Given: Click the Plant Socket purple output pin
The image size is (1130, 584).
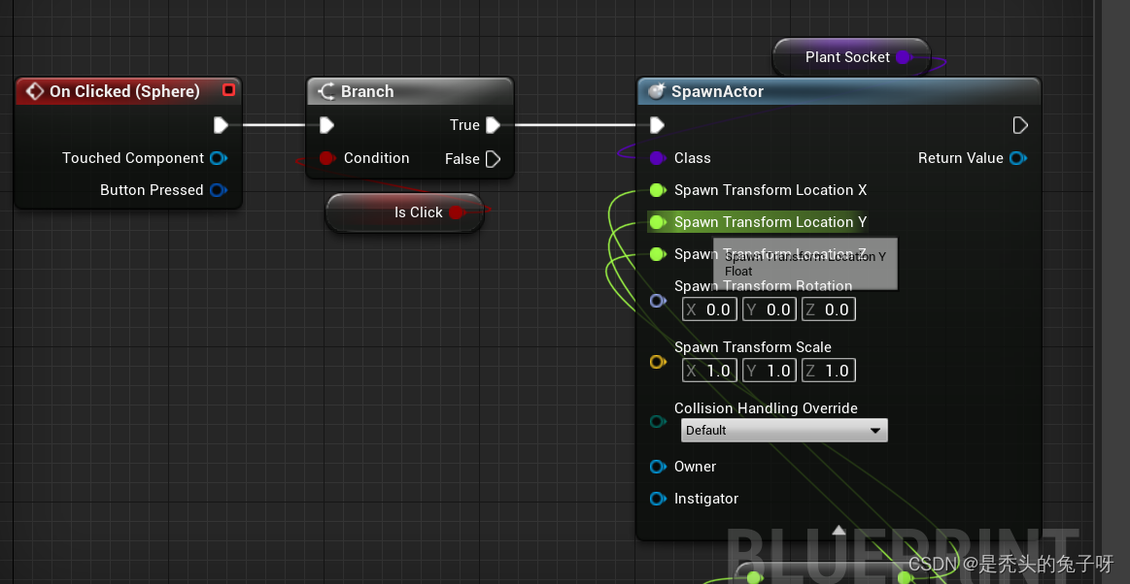Looking at the screenshot, I should [903, 57].
